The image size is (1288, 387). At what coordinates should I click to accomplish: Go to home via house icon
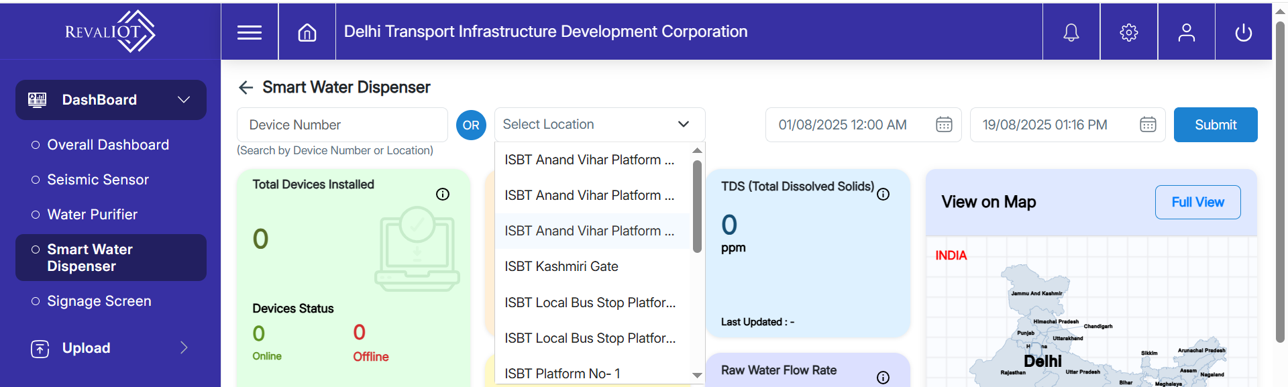click(307, 32)
